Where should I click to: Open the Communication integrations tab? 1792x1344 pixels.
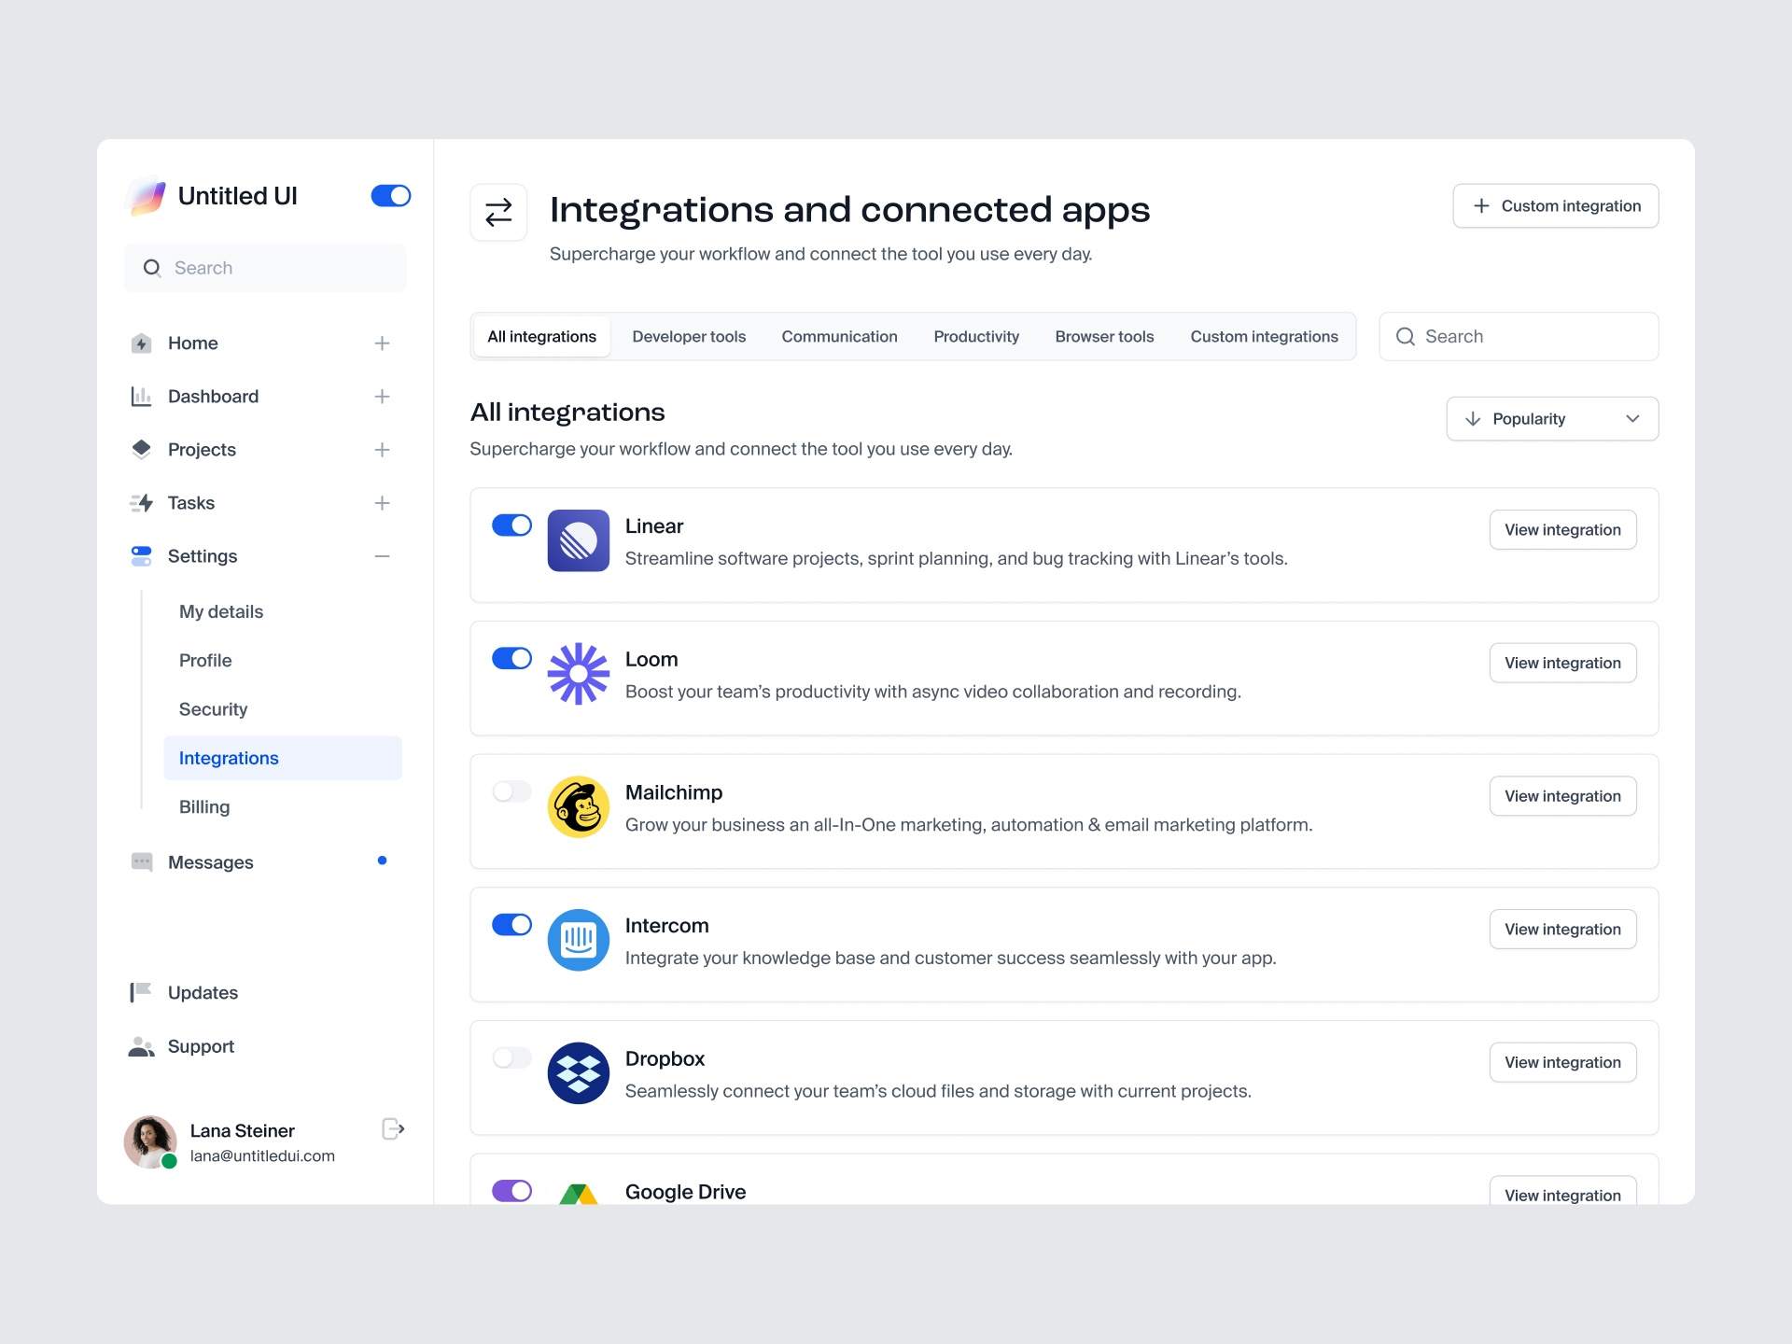[839, 336]
